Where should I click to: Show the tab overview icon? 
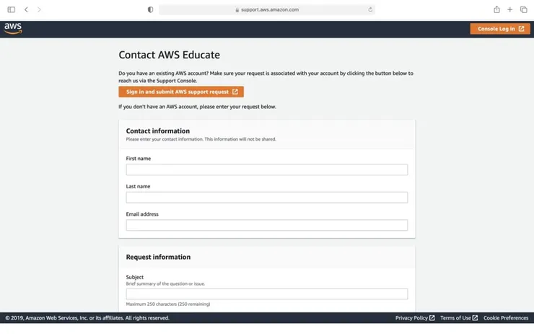coord(524,9)
